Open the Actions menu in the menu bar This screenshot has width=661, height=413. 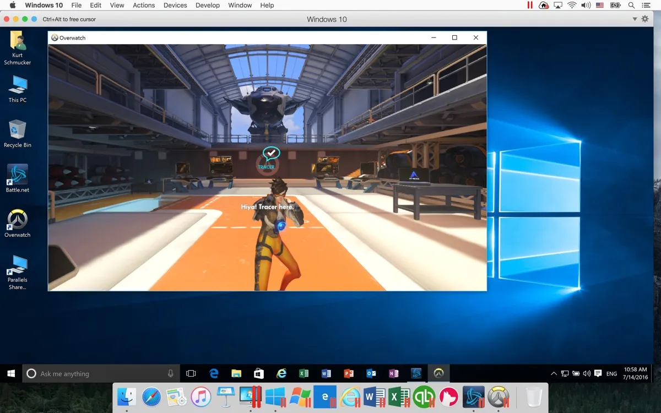point(143,5)
